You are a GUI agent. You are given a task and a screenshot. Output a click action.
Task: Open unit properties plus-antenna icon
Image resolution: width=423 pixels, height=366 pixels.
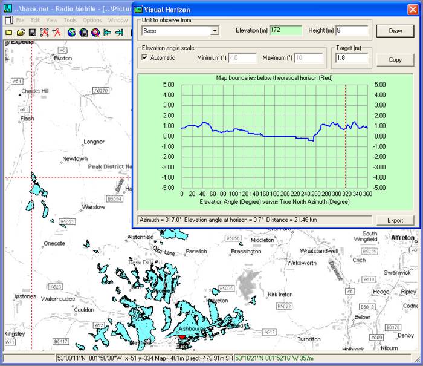(57, 33)
